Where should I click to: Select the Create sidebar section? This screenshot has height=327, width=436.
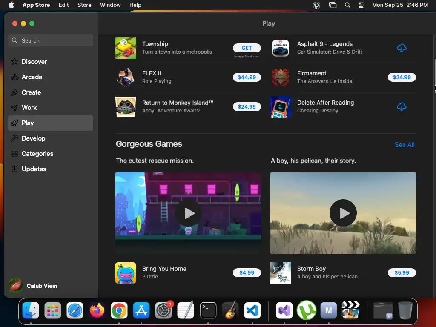pos(51,92)
